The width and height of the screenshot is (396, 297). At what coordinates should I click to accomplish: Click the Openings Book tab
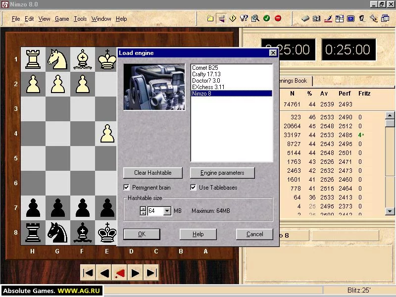coord(296,81)
